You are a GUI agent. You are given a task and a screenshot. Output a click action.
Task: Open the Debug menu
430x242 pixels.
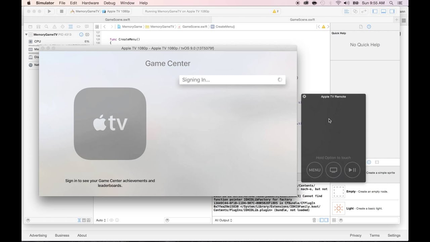coord(110,3)
